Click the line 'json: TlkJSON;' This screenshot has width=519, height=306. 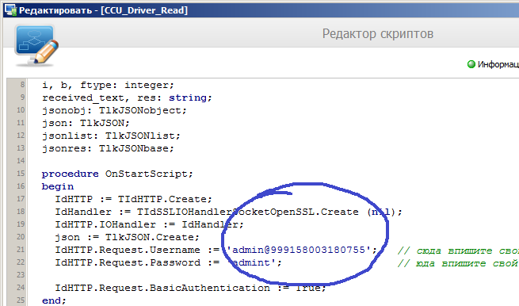tap(86, 123)
